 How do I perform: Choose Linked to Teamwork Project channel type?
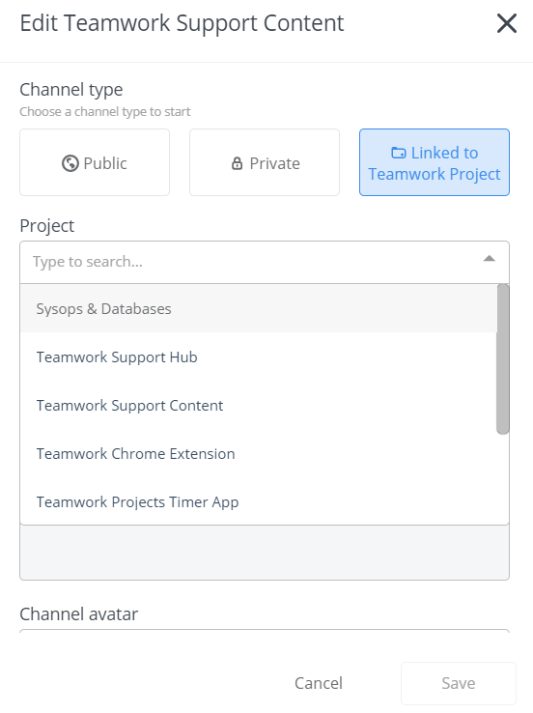point(435,162)
